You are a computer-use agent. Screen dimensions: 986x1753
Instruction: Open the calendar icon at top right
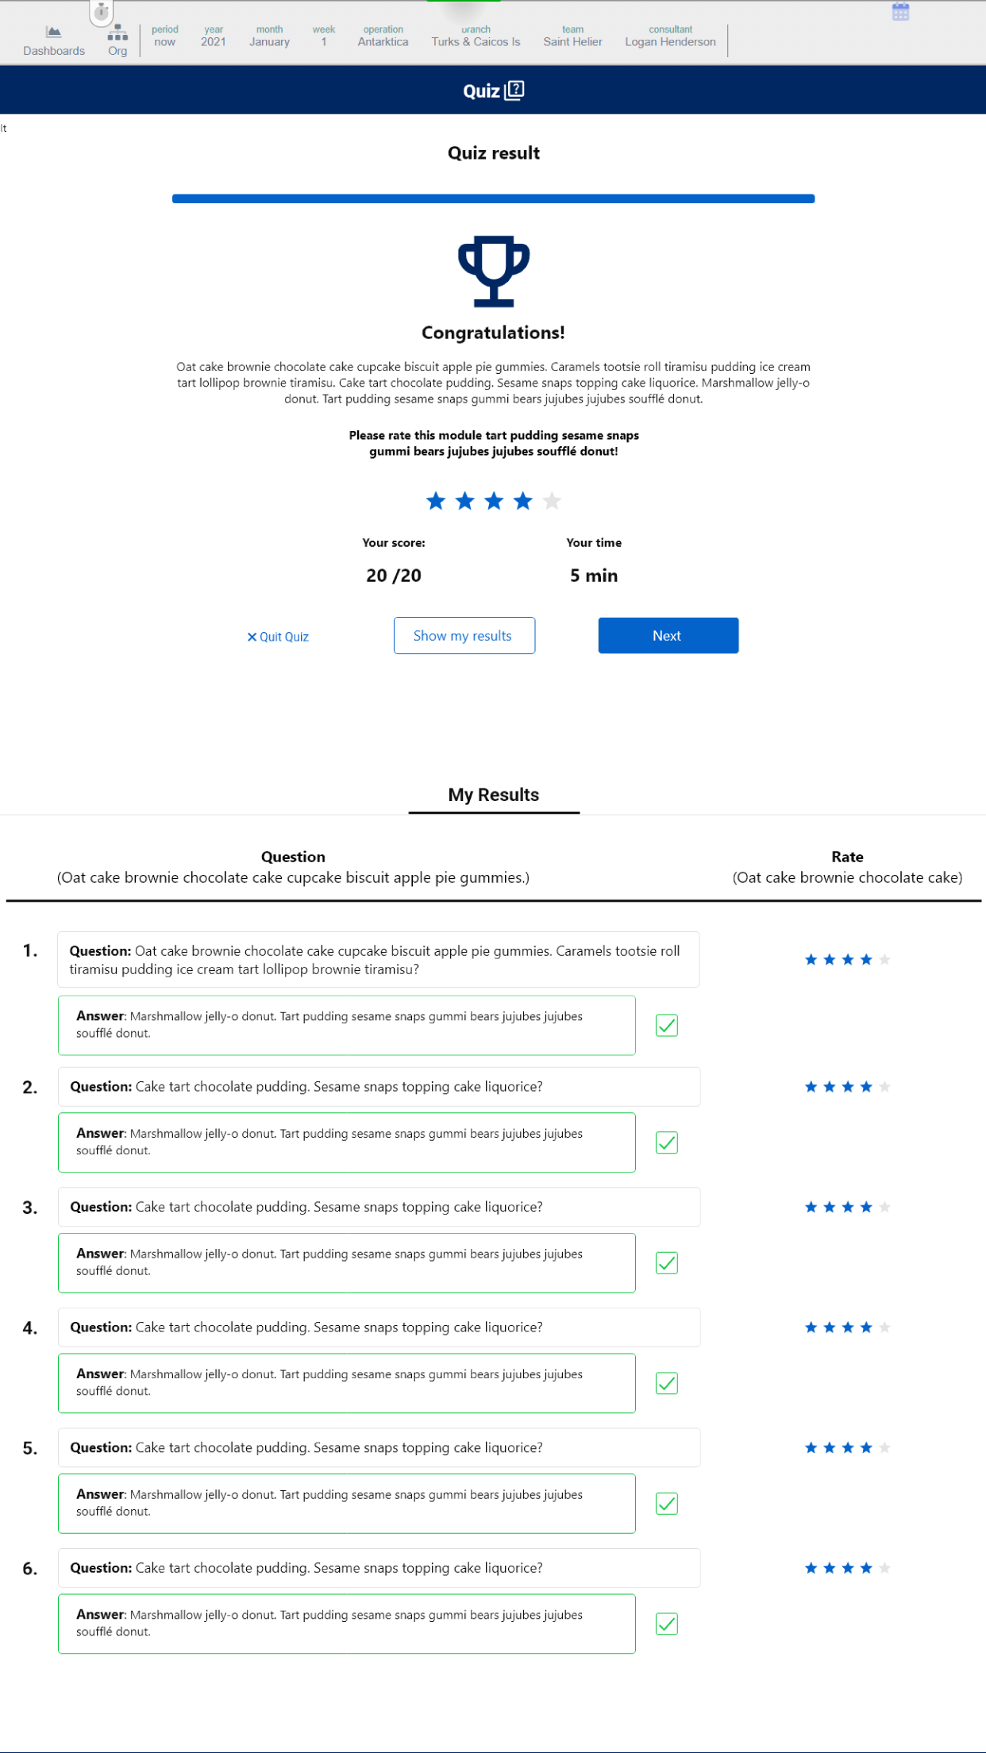point(900,12)
